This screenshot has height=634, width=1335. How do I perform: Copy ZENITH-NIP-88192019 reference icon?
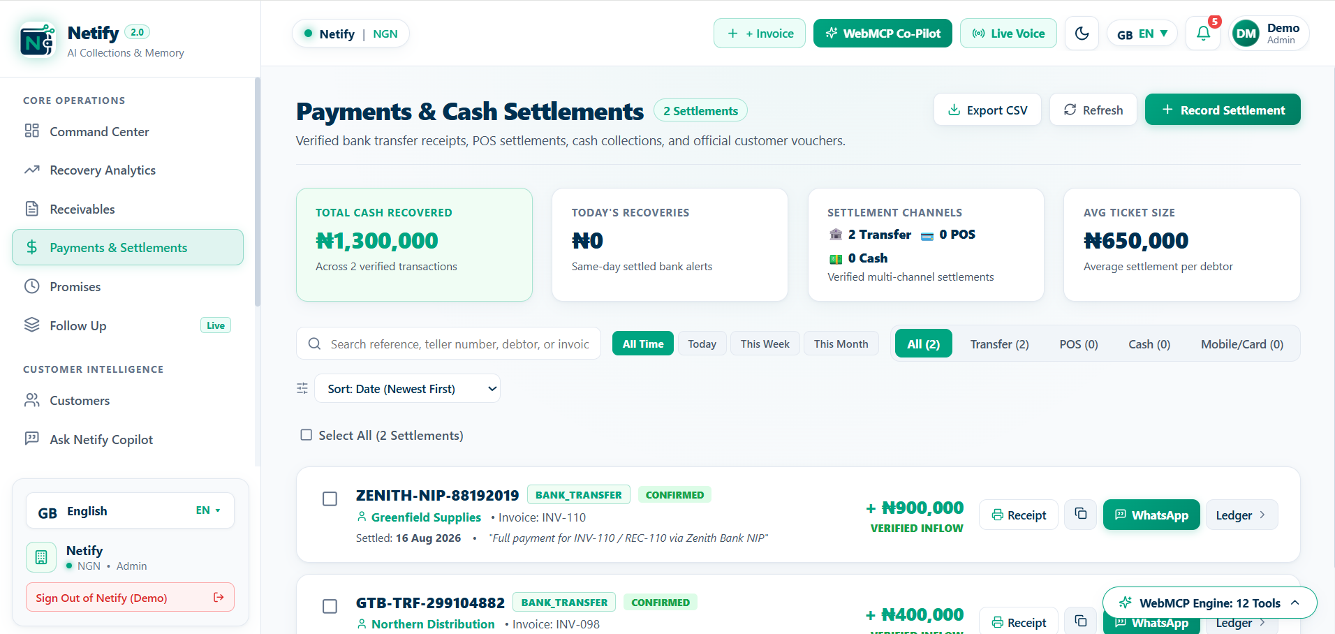1080,514
